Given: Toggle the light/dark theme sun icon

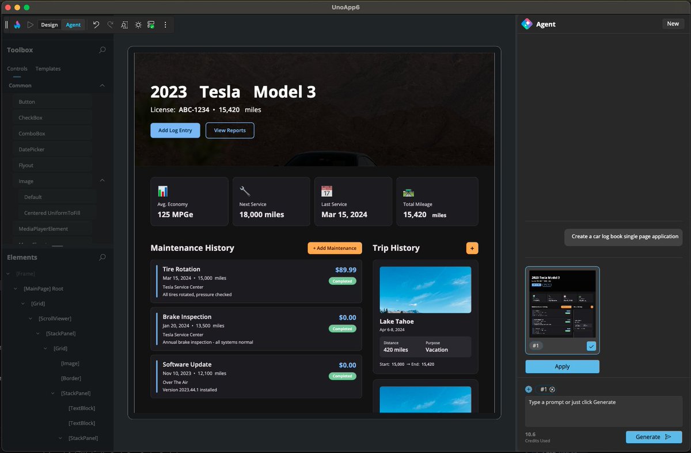Looking at the screenshot, I should (138, 25).
